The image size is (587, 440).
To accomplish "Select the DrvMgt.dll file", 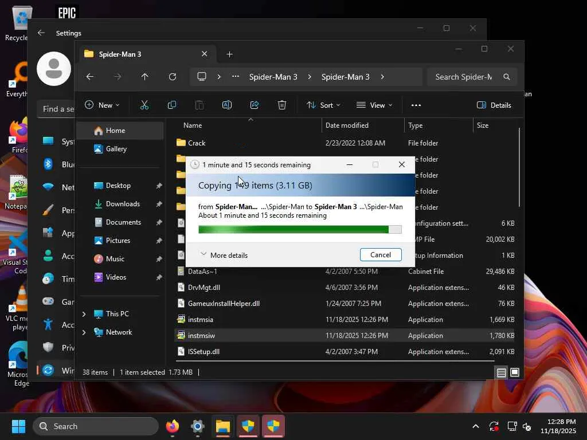I will [x=345, y=288].
